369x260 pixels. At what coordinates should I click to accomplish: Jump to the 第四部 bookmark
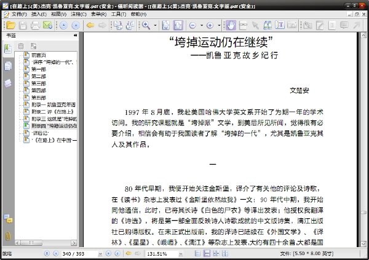point(39,90)
